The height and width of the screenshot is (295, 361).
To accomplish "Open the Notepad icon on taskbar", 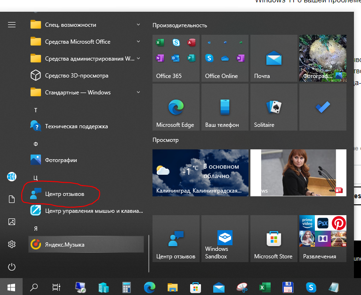I will (334, 287).
